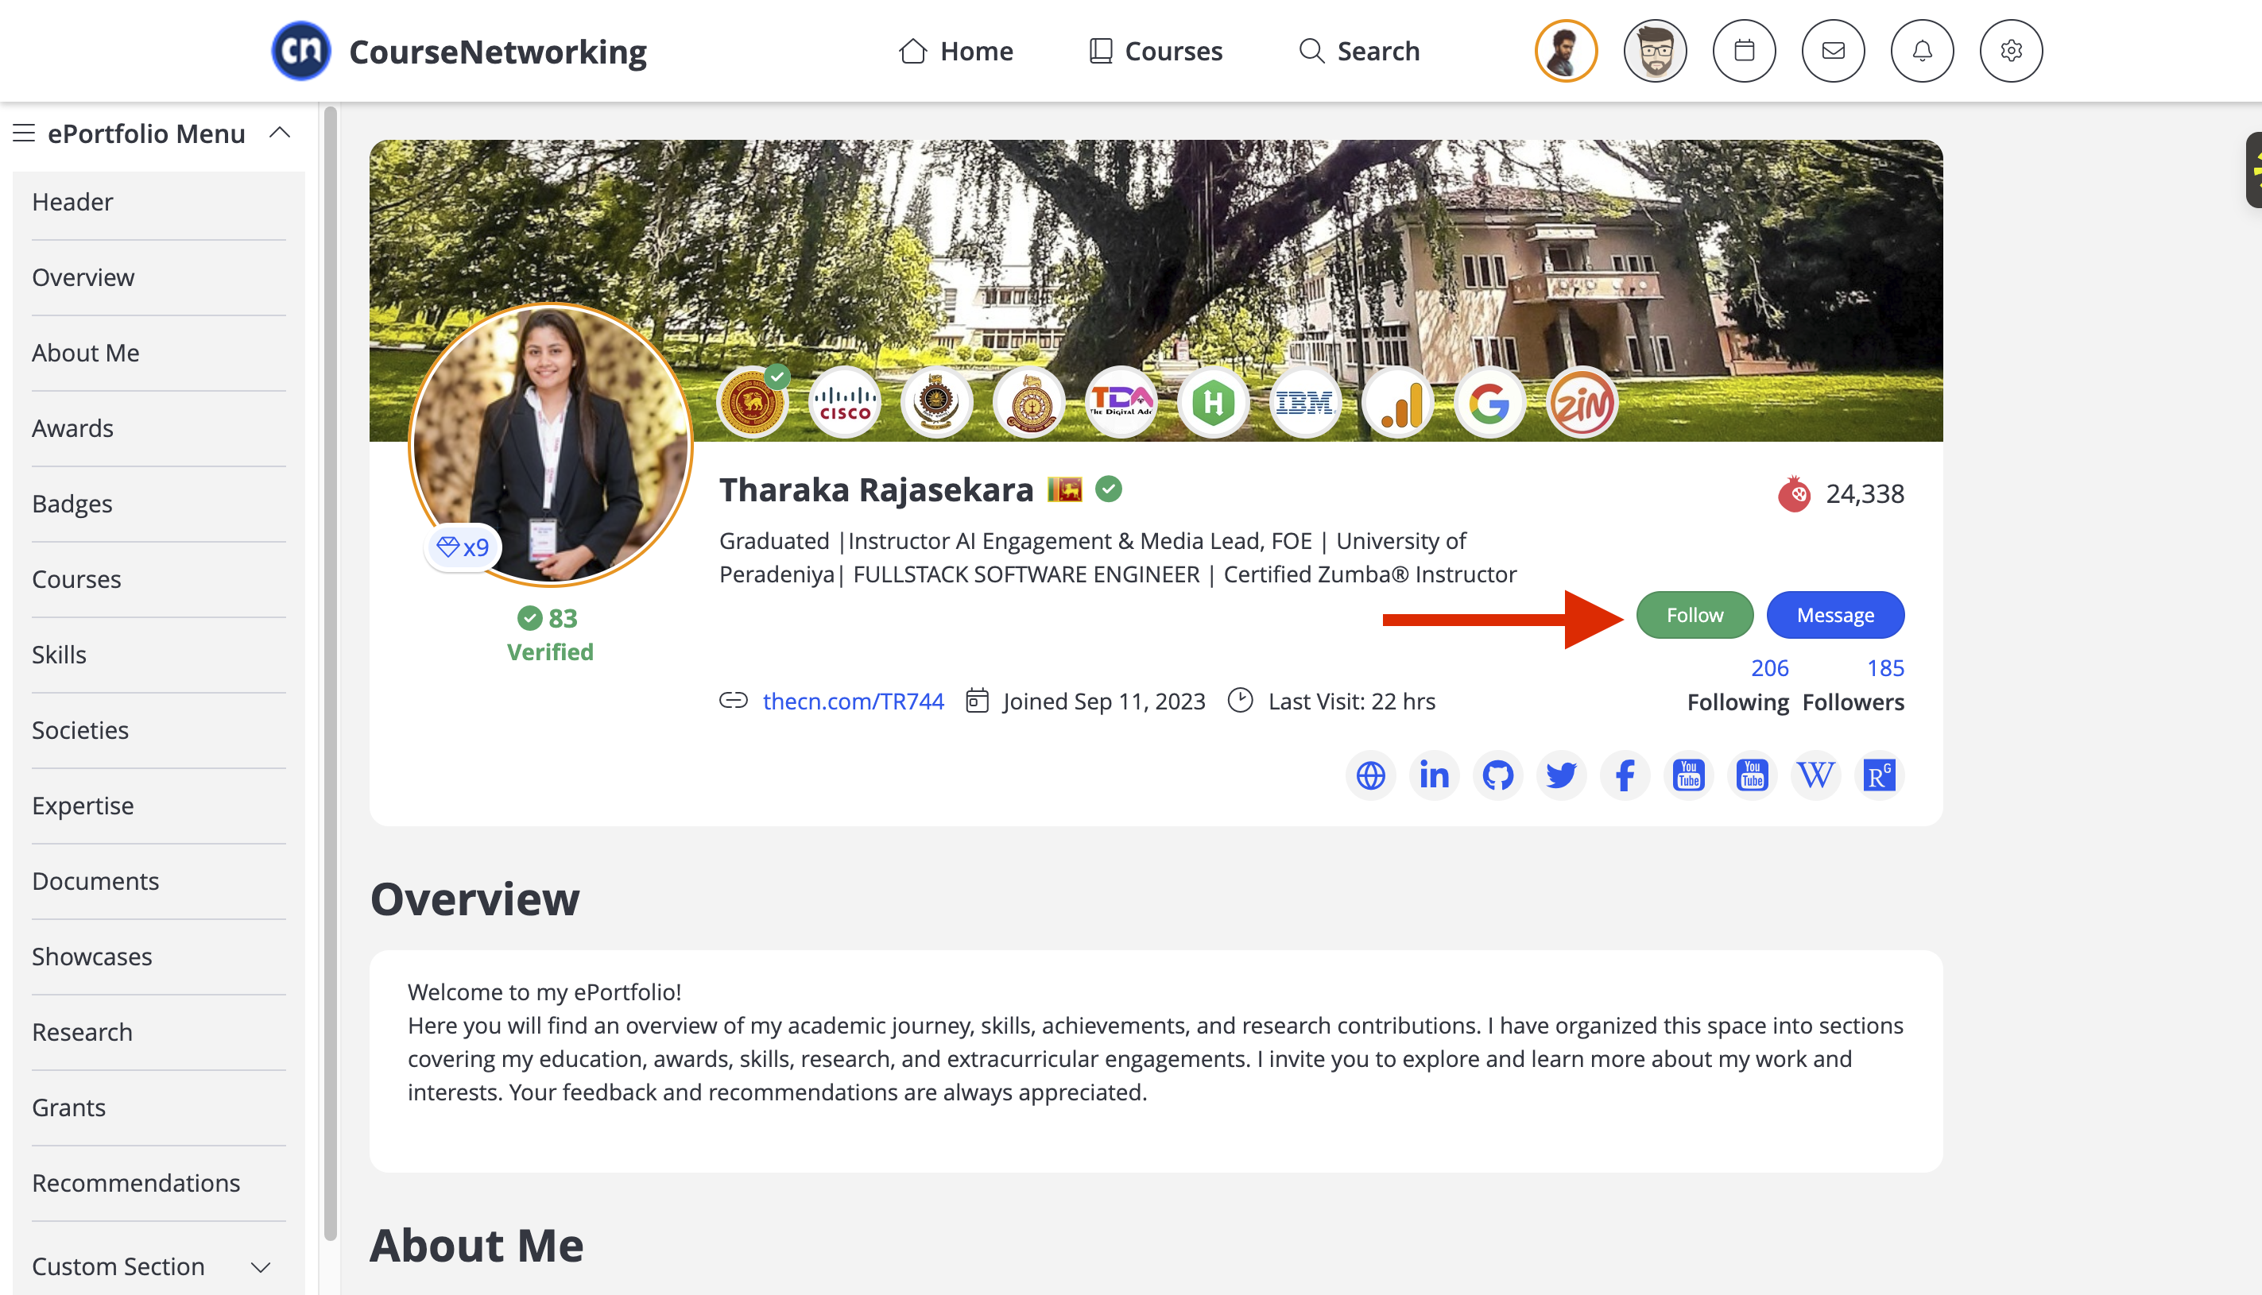Jump to Documents in sidebar menu

click(159, 883)
